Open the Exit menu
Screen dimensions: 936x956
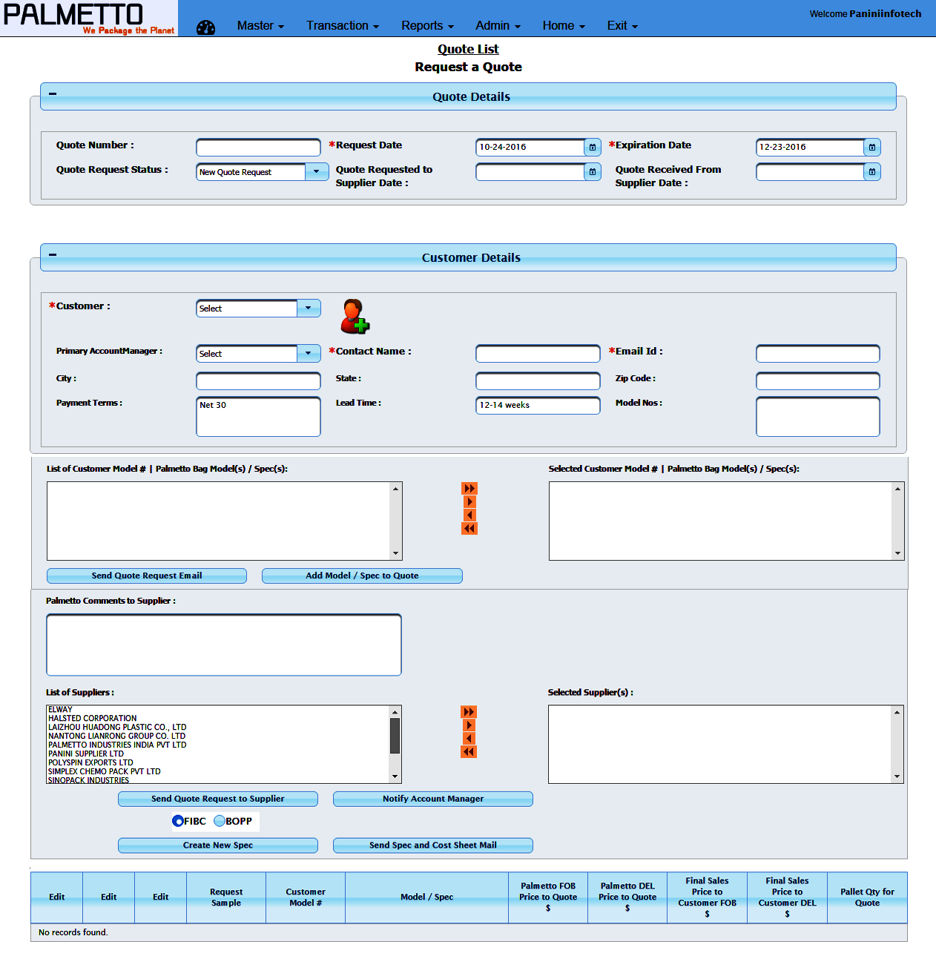coord(622,26)
